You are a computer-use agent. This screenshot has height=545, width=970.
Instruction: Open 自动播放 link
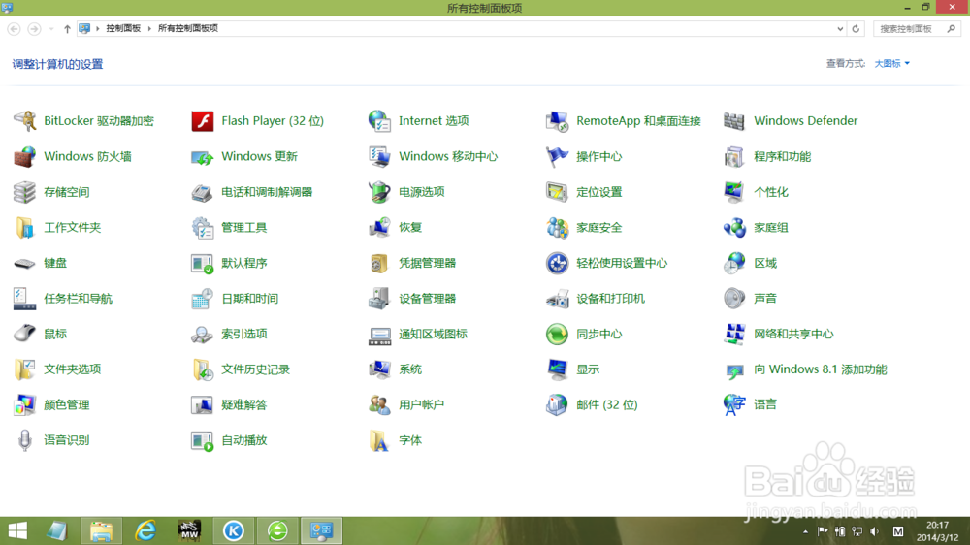pyautogui.click(x=244, y=440)
